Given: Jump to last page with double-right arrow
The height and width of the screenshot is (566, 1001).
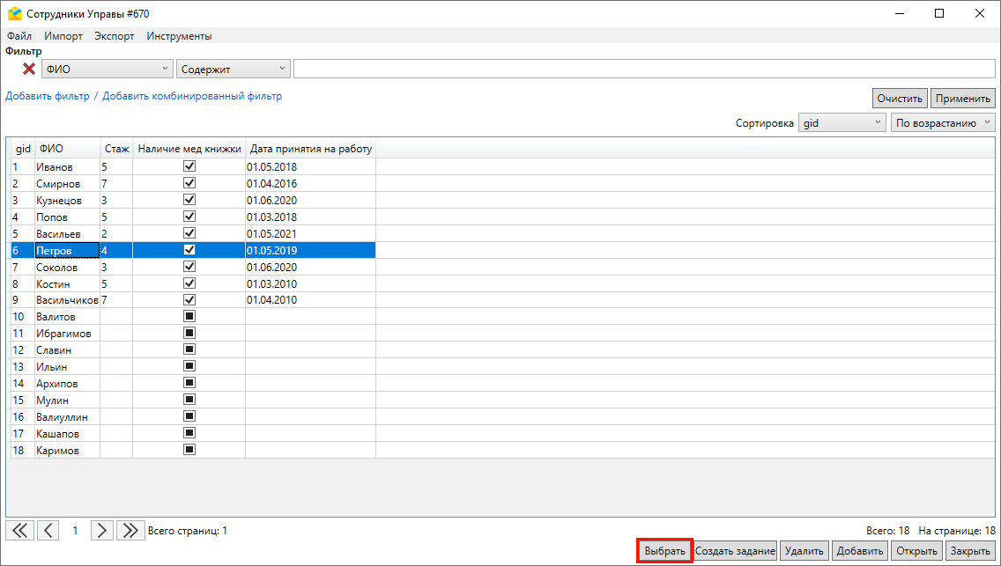Looking at the screenshot, I should (130, 530).
